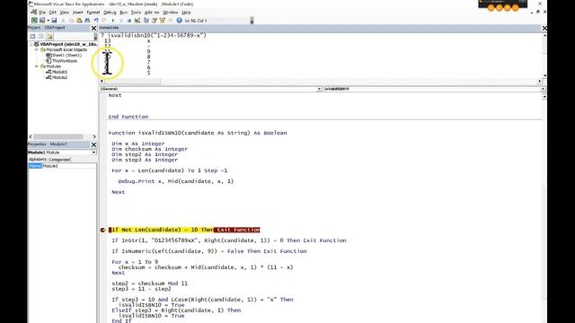Screen dimensions: 575x323
Task: Open Properties Window from toolbar icon
Action: point(154,21)
